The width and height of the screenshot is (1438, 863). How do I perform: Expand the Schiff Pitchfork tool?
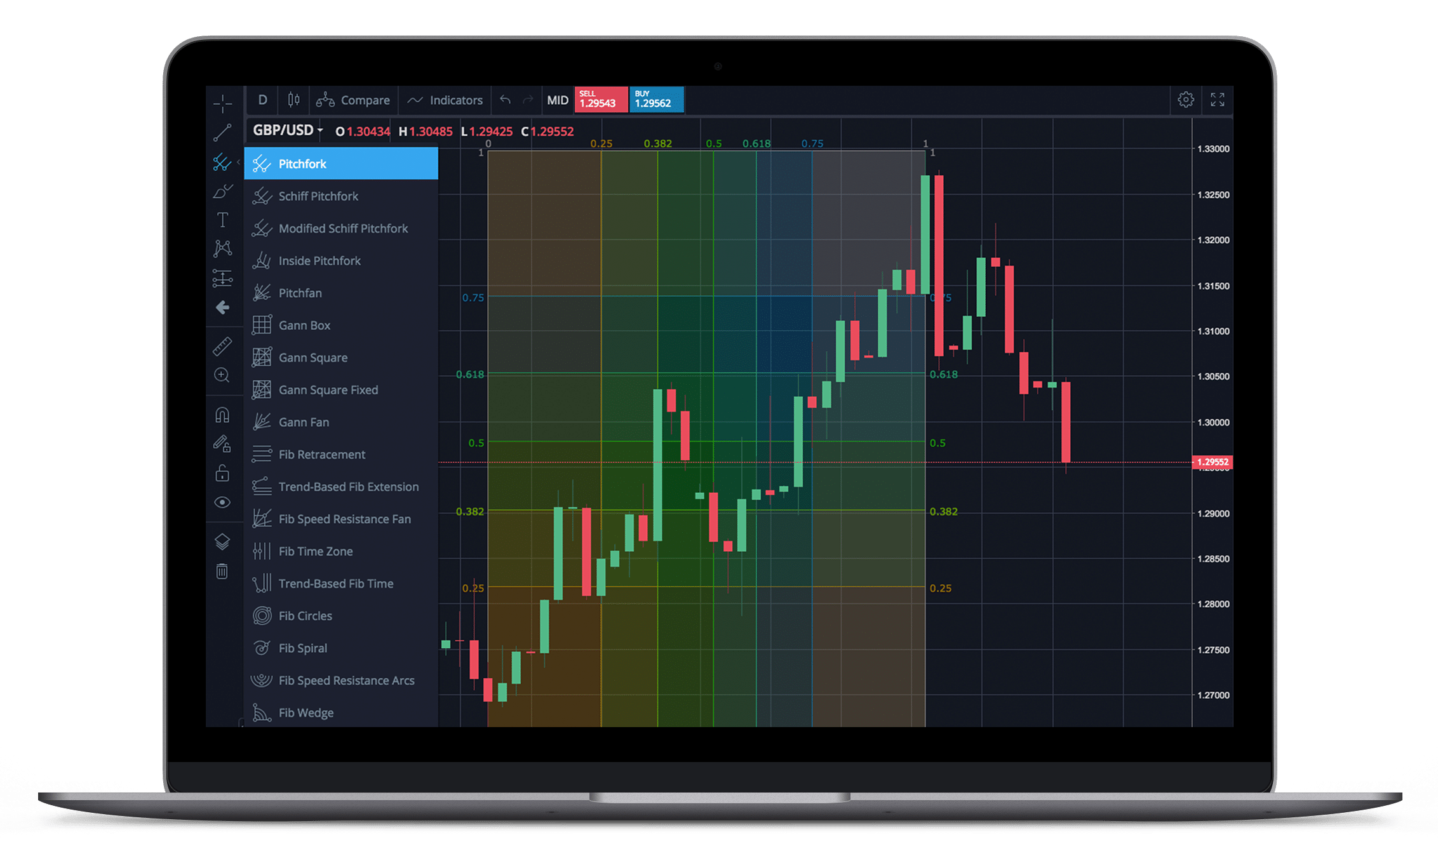coord(318,195)
